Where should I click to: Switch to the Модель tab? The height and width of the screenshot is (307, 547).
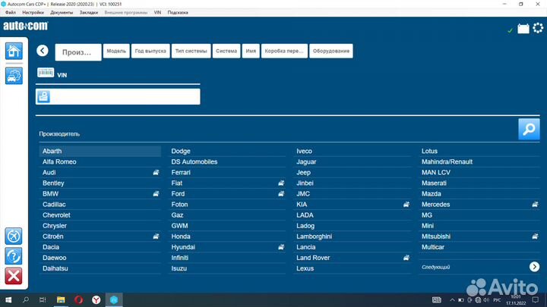(116, 51)
